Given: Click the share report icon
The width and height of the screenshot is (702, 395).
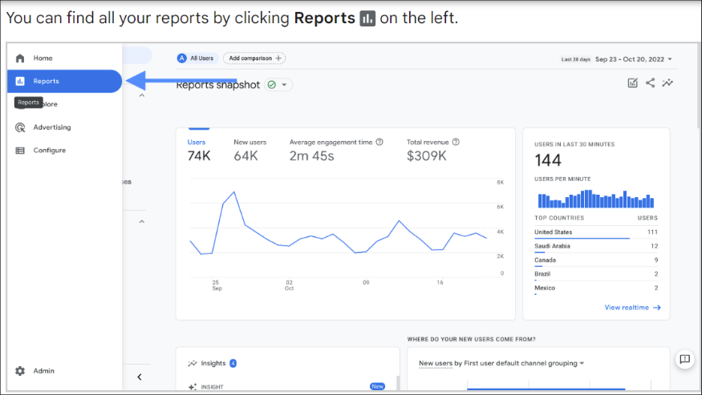Looking at the screenshot, I should pyautogui.click(x=650, y=83).
